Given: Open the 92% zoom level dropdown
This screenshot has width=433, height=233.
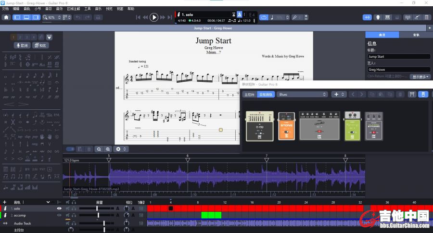Looking at the screenshot, I should (52, 17).
